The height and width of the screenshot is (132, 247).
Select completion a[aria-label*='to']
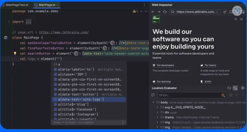coord(89,69)
